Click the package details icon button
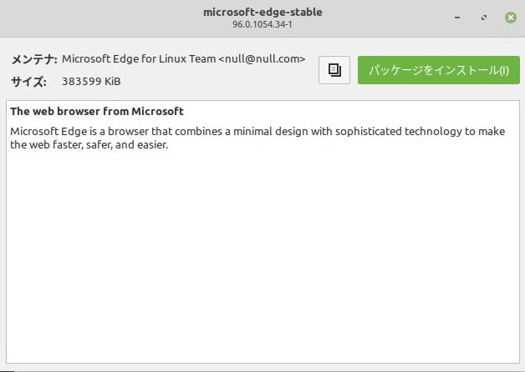The width and height of the screenshot is (525, 372). [334, 70]
